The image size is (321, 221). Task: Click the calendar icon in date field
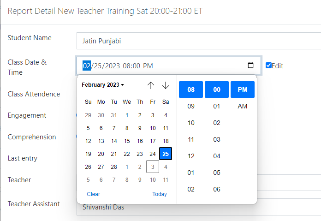click(250, 66)
